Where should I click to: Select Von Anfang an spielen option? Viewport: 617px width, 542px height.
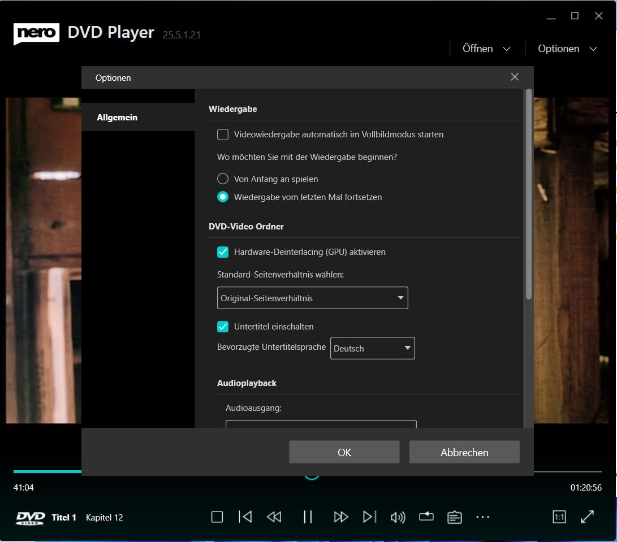pos(223,179)
